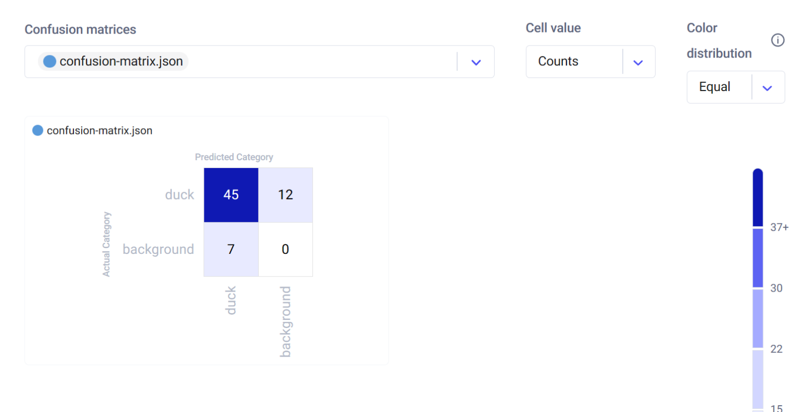Click the matrix cell showing 0
The image size is (805, 412).
point(285,249)
